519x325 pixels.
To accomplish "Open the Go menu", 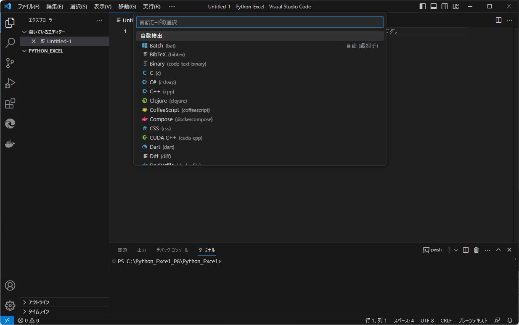I will 127,6.
